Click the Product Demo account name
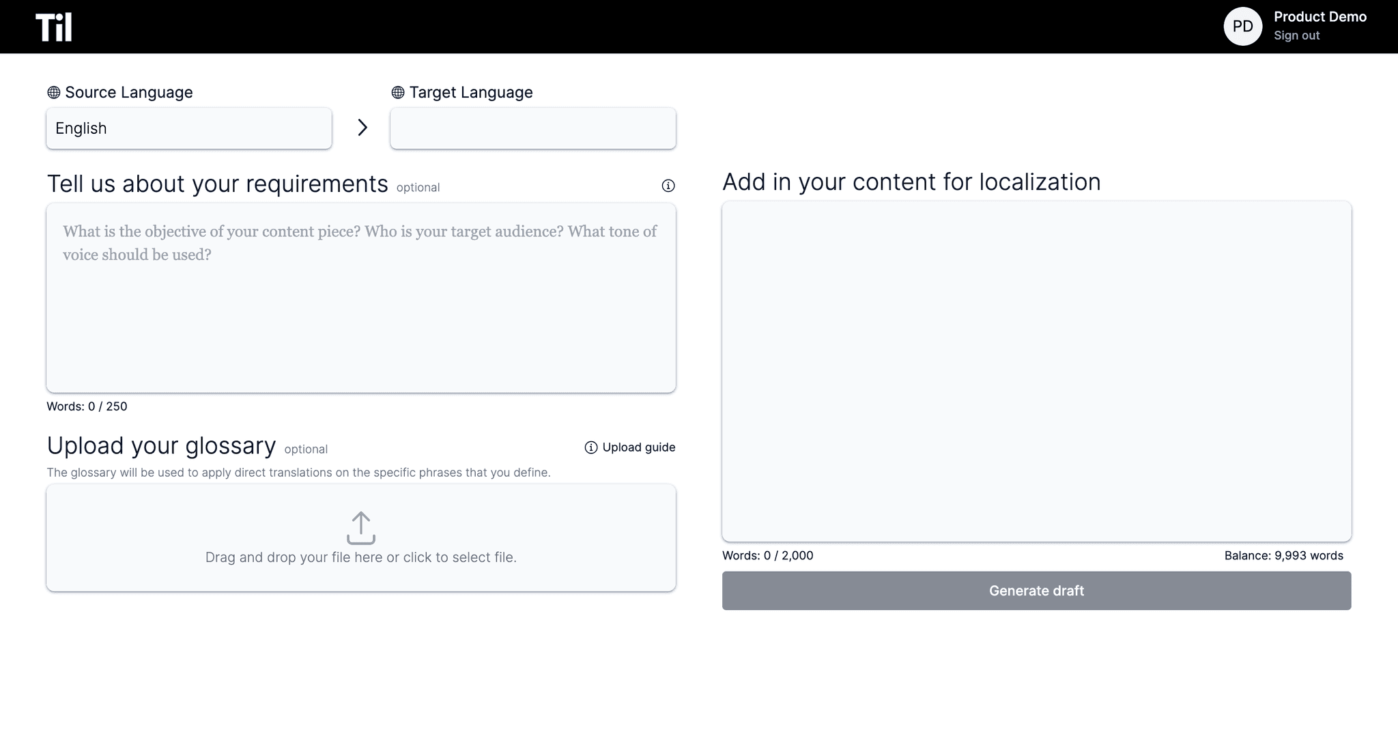Screen dimensions: 1398x754 point(1319,17)
